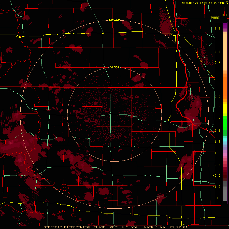This screenshot has width=229, height=229.
Task: Click the 7.4 scale value
Action: click(x=218, y=63)
